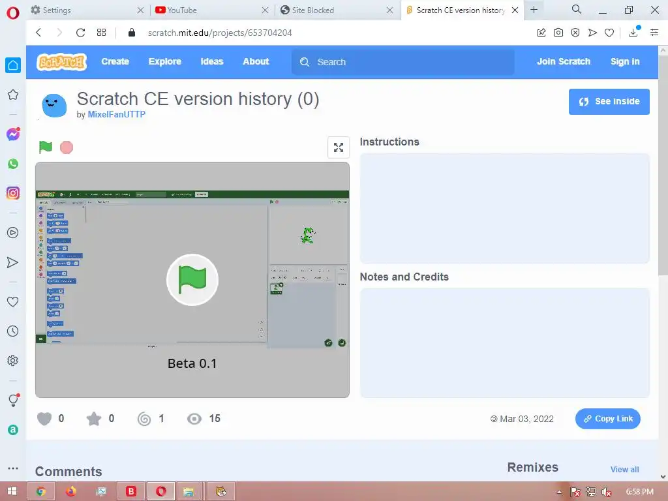Stop project with red stop icon
Viewport: 668px width, 501px height.
pyautogui.click(x=67, y=147)
